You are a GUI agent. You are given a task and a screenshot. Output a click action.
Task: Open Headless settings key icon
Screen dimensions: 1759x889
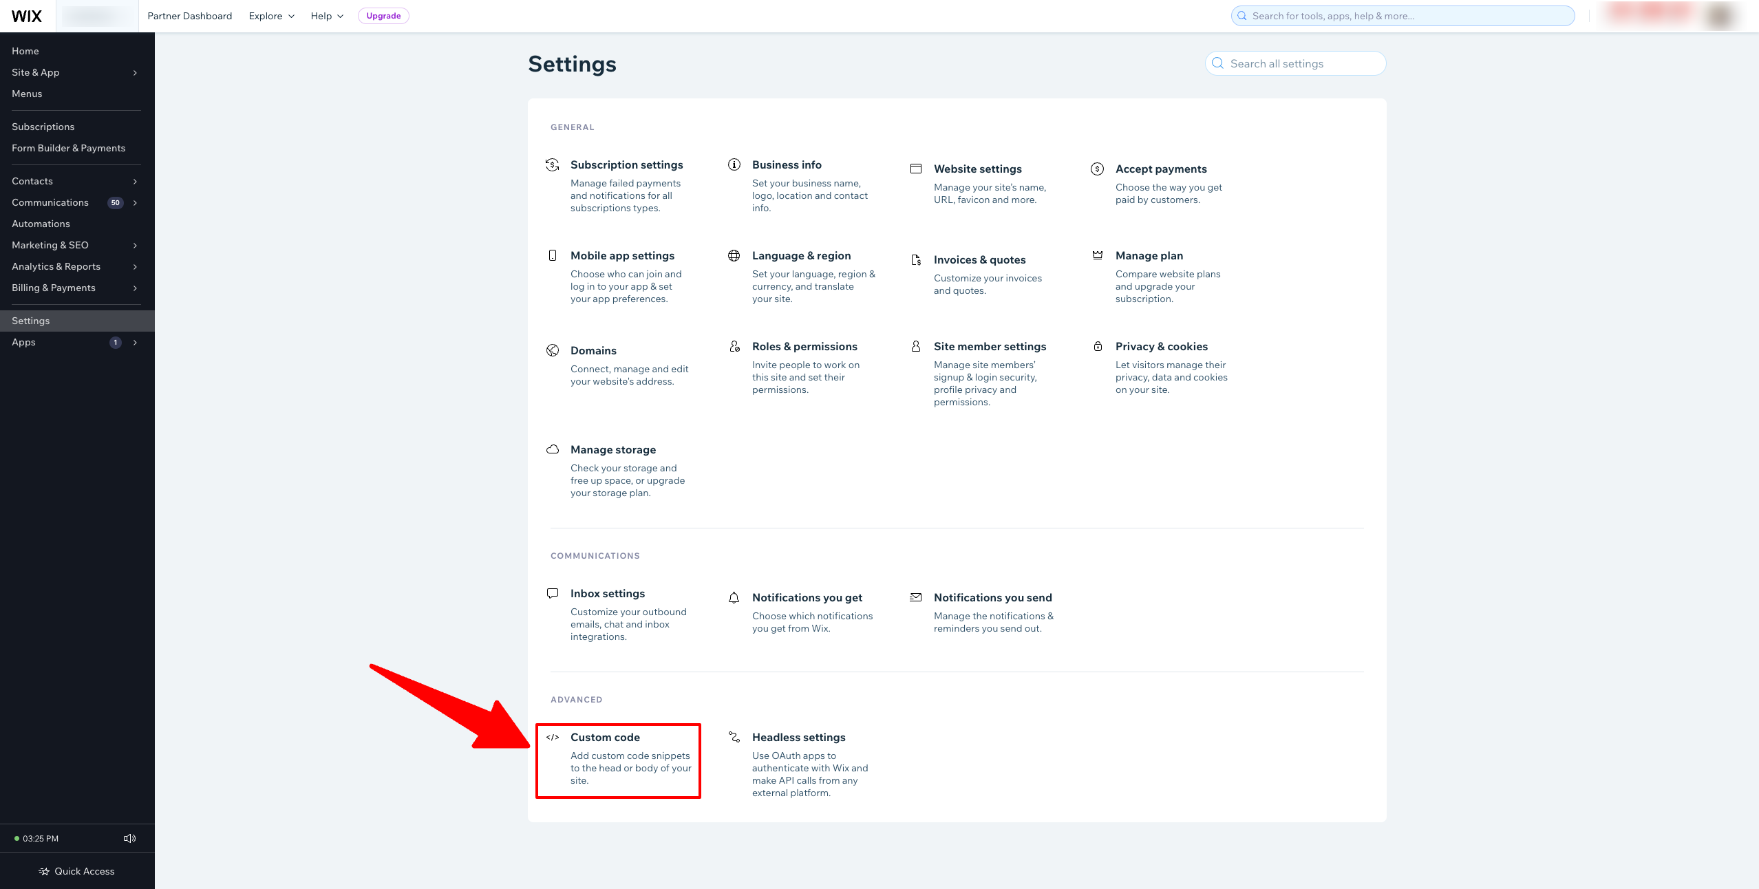[x=734, y=737]
